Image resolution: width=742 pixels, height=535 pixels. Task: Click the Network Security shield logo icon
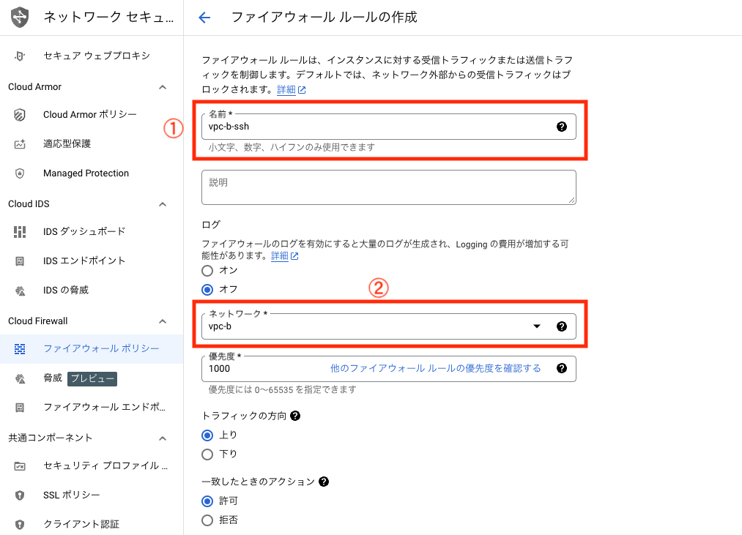click(x=20, y=17)
